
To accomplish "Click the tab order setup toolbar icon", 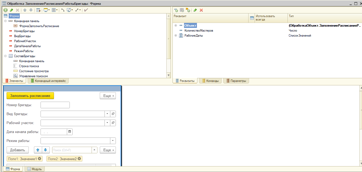I will [63, 10].
